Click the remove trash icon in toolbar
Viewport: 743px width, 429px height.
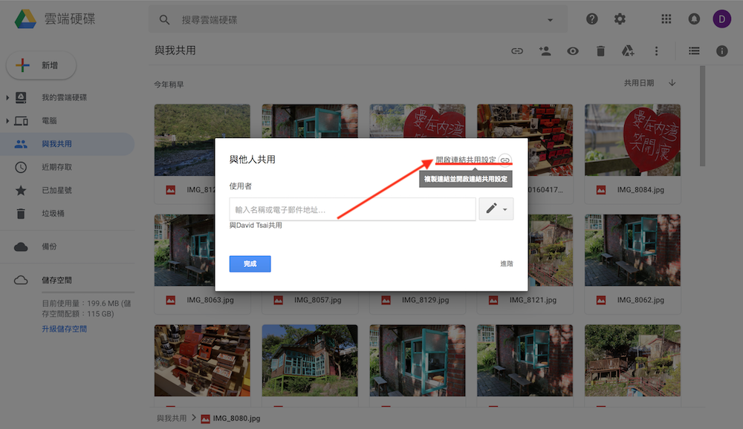click(x=600, y=50)
